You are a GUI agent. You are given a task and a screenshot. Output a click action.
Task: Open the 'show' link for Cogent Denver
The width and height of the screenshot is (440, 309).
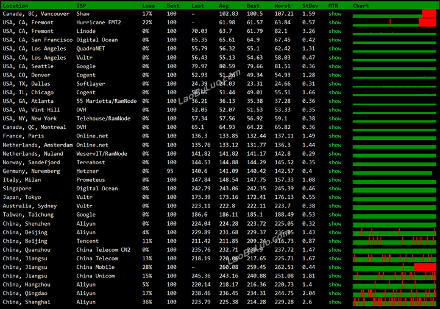(335, 75)
